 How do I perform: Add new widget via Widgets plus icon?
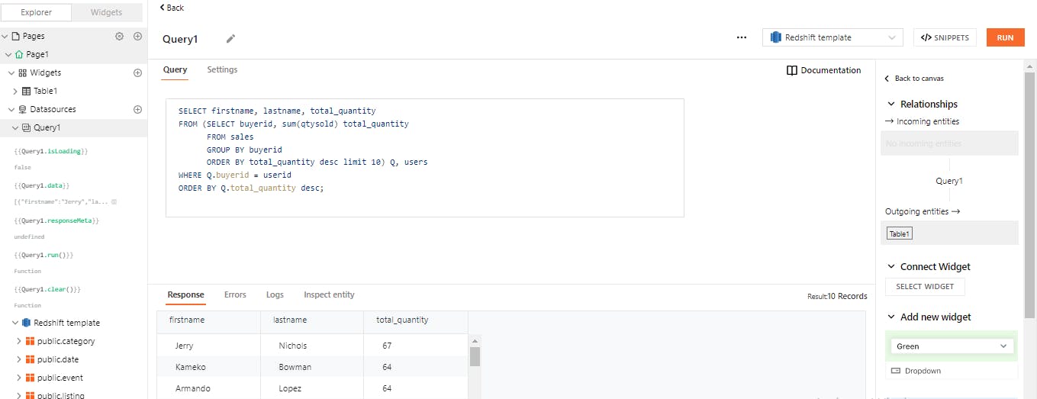tap(138, 72)
